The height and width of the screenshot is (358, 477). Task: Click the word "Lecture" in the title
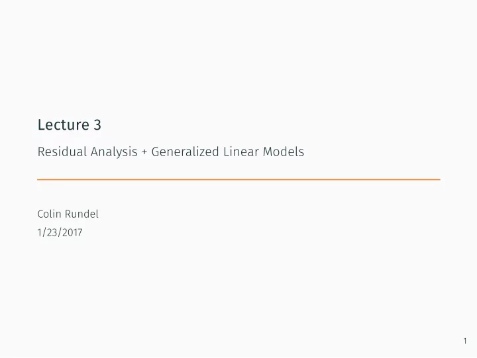(64, 124)
